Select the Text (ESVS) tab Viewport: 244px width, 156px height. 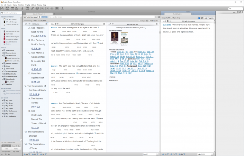[x=178, y=14]
